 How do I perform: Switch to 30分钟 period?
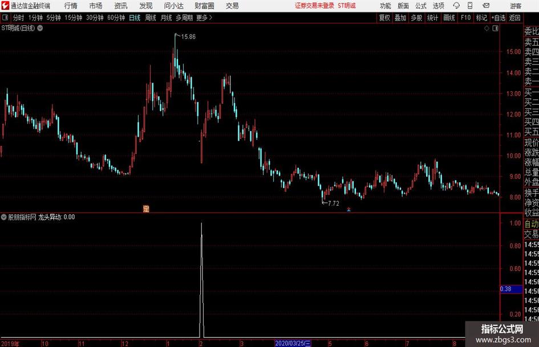coord(95,18)
